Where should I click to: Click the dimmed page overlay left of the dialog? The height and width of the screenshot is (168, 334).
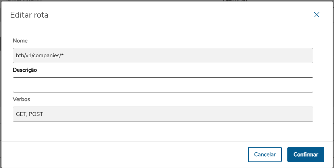pyautogui.click(x=1, y=86)
